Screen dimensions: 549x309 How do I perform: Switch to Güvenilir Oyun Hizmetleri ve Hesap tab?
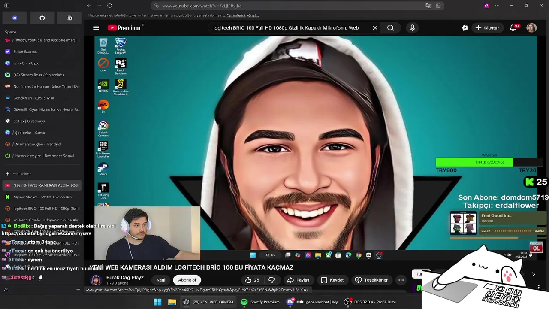(42, 109)
